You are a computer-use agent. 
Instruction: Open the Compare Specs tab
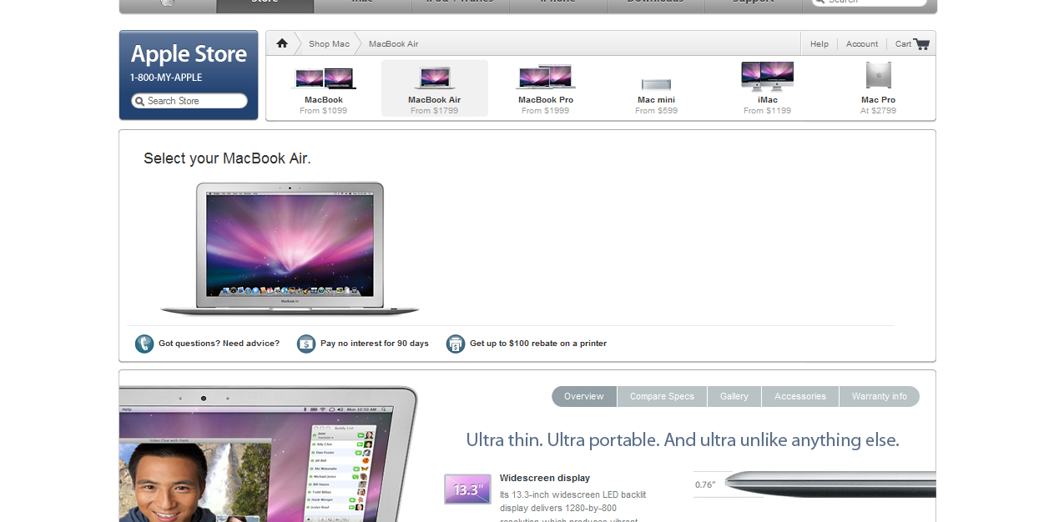pyautogui.click(x=662, y=397)
